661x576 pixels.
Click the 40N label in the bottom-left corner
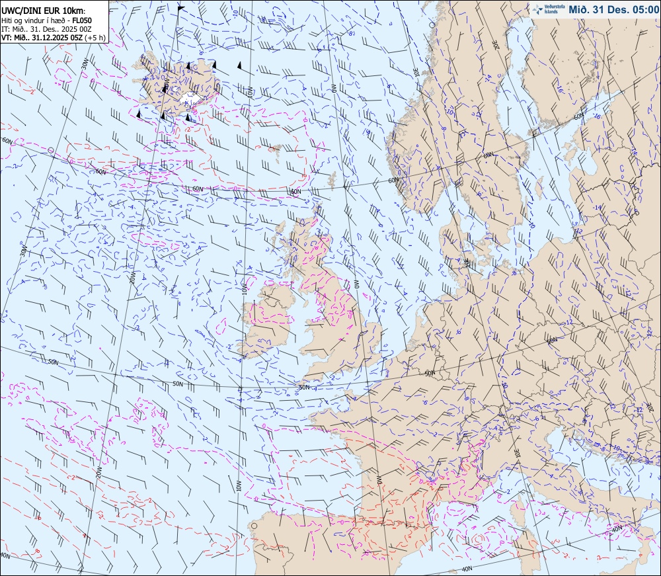[x=5, y=555]
